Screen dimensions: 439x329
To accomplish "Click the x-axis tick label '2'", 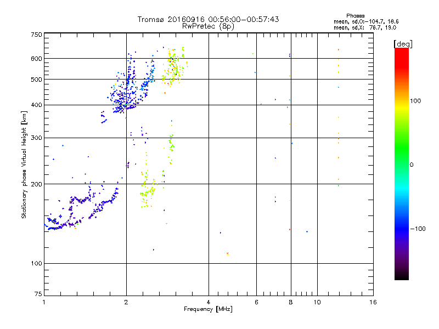I will click(x=126, y=302).
